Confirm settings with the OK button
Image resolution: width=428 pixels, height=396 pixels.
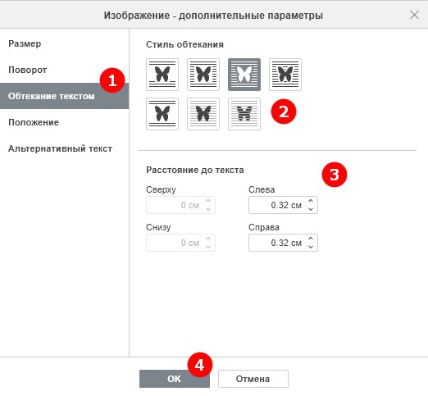(175, 379)
